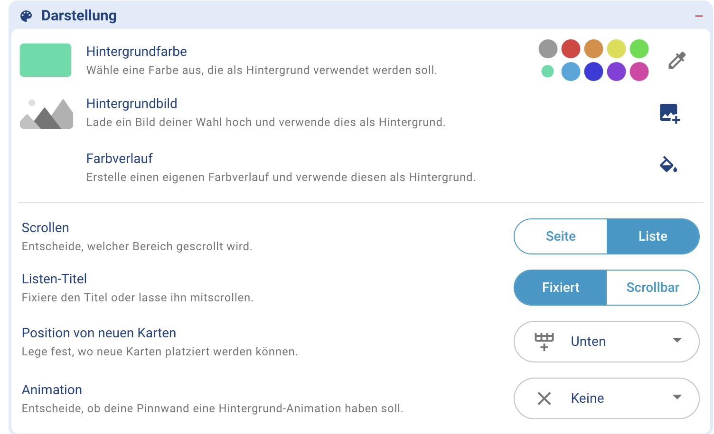The height and width of the screenshot is (434, 714).
Task: Click the mountain image placeholder icon
Action: [x=47, y=114]
